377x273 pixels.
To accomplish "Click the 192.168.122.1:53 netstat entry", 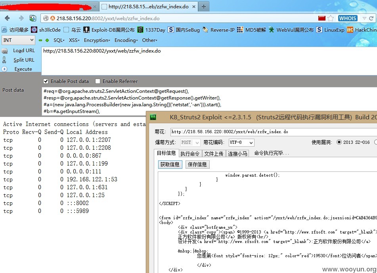I will click(x=92, y=179).
